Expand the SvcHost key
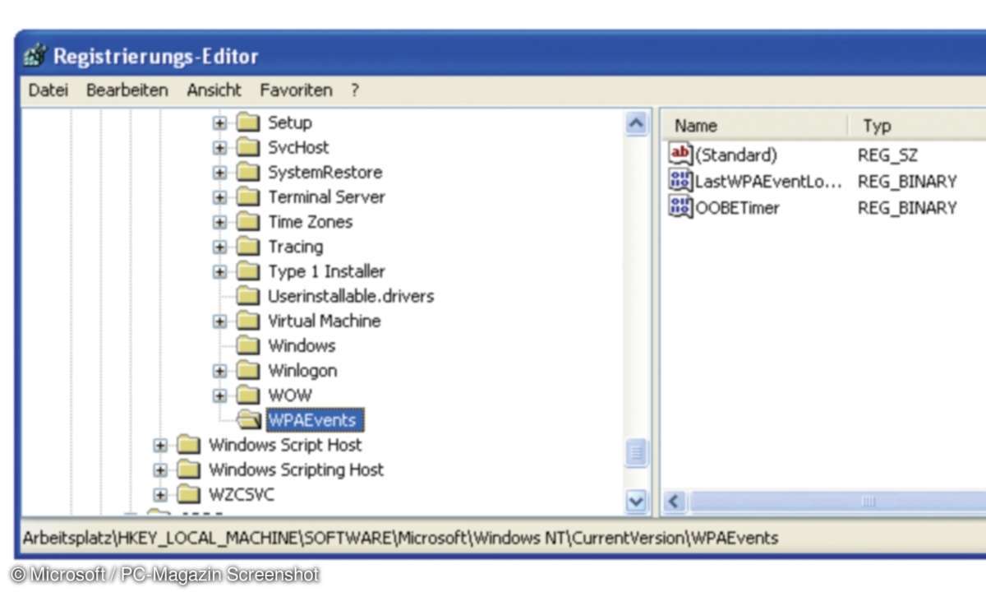Viewport: 986px width, 592px height. click(x=219, y=148)
